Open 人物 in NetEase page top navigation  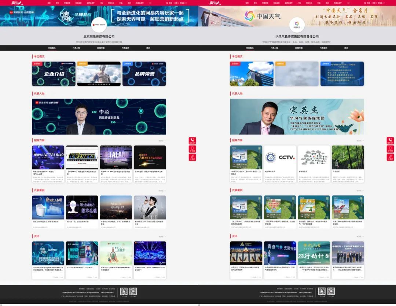[x=101, y=3]
